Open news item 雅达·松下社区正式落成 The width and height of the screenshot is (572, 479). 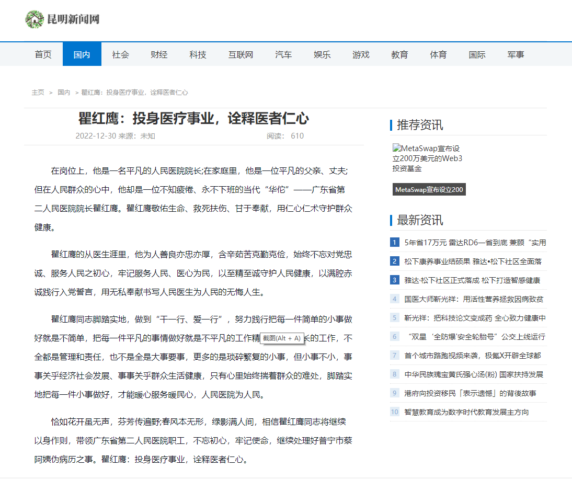pyautogui.click(x=472, y=280)
